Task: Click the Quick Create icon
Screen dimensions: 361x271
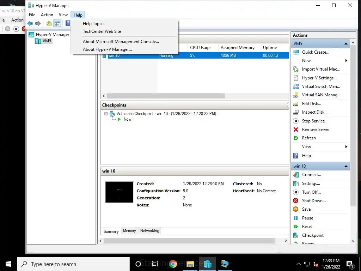Action: click(x=296, y=52)
